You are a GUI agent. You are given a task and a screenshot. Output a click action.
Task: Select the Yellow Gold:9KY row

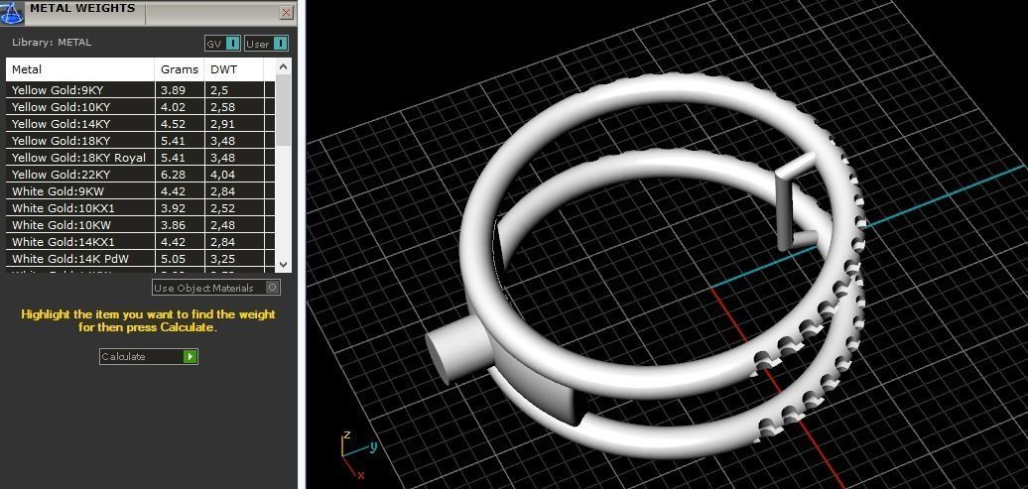pyautogui.click(x=140, y=90)
